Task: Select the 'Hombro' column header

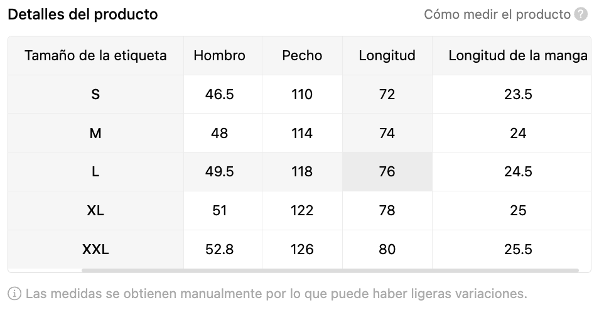Action: coord(219,56)
